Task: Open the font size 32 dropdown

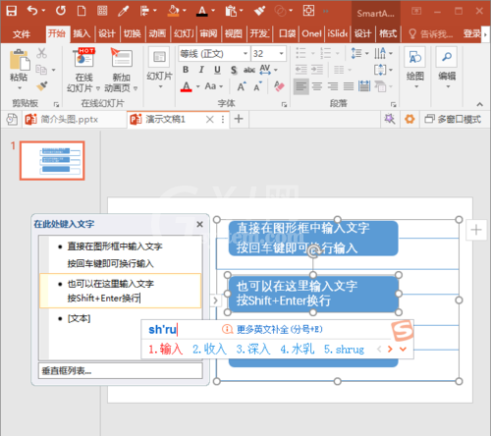Action: pyautogui.click(x=281, y=53)
